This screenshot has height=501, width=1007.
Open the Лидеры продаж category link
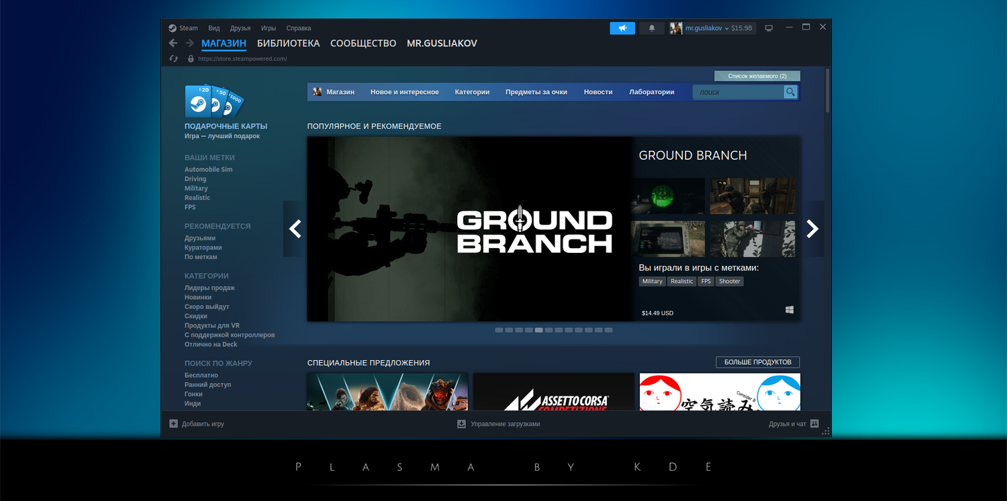tap(209, 288)
